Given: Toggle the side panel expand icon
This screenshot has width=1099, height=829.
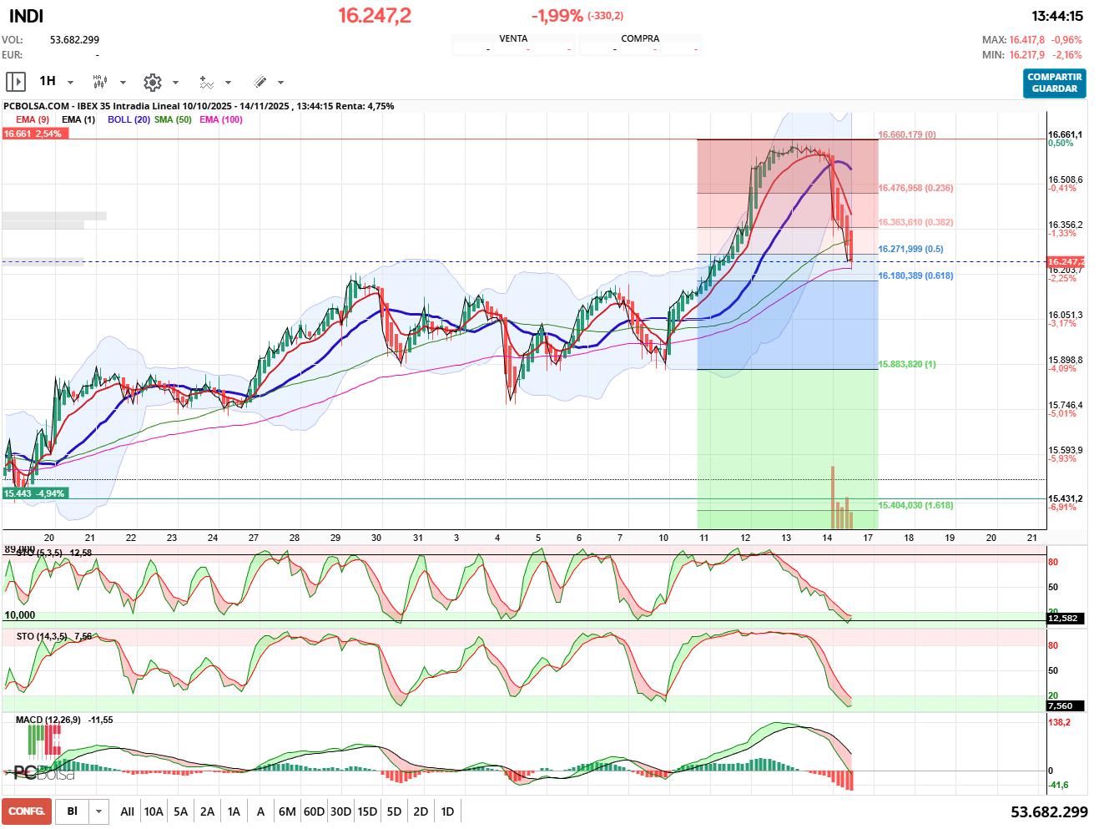Looking at the screenshot, I should point(15,82).
